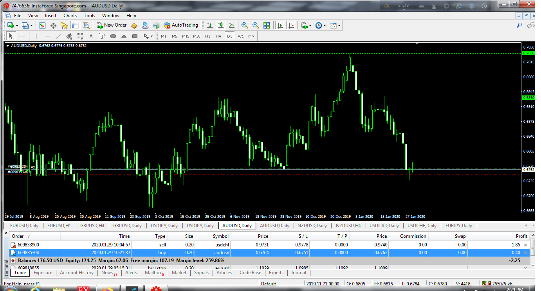Image resolution: width=541 pixels, height=291 pixels.
Task: Switch to the USDCHF,Daily chart tab
Action: coord(422,226)
